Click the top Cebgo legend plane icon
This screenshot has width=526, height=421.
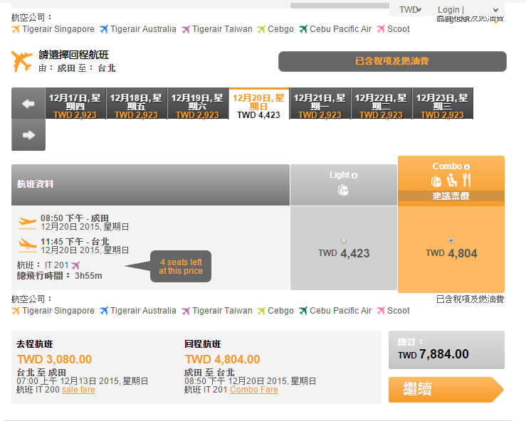pos(261,29)
